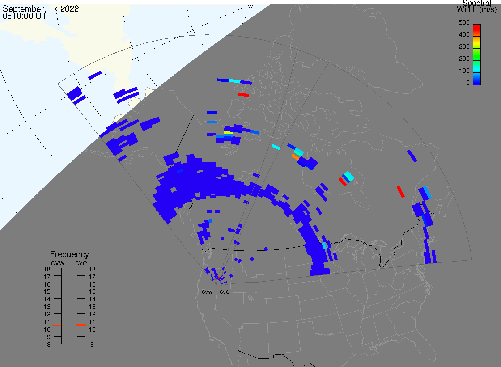Click the spectral width color bar

(x=477, y=55)
